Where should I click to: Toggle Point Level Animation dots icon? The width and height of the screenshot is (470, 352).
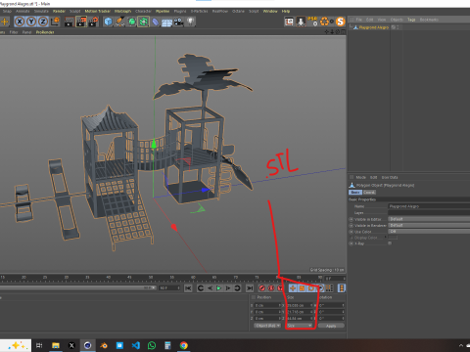tap(329, 288)
